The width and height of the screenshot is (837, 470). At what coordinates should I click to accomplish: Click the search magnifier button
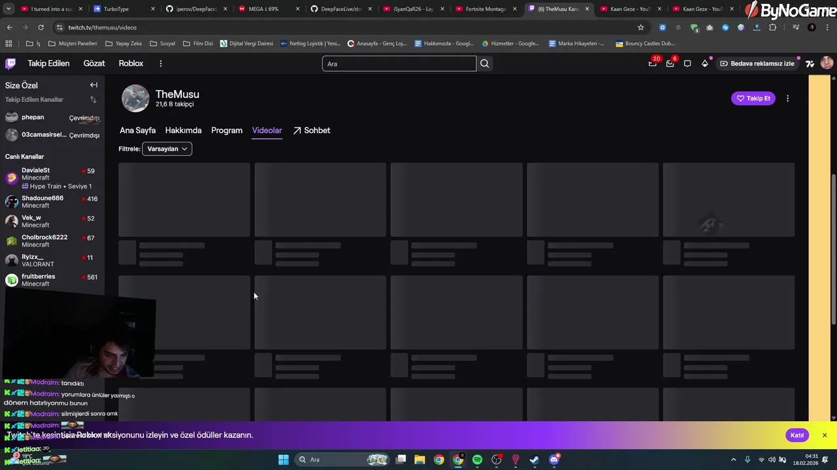(x=485, y=63)
